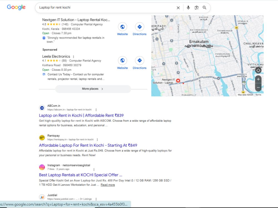Viewport: 278px width, 208px height.
Task: Start voice search with microphone icon
Action: (188, 7)
